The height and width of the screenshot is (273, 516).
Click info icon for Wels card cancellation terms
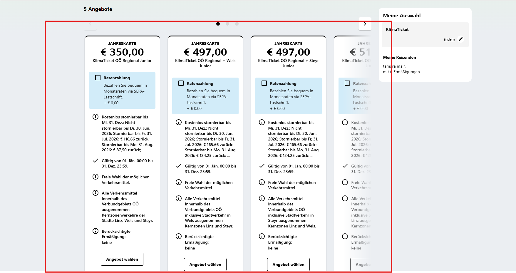click(x=179, y=122)
